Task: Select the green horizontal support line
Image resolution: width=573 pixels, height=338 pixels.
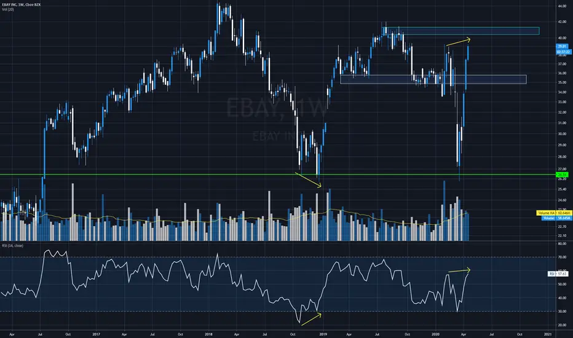Action: coord(278,175)
